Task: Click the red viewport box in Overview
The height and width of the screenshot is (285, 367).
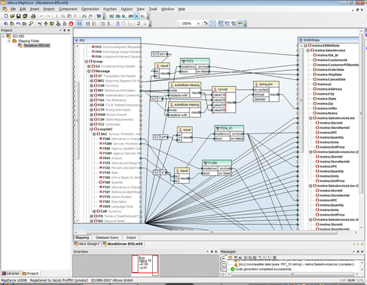Action: tap(145, 264)
